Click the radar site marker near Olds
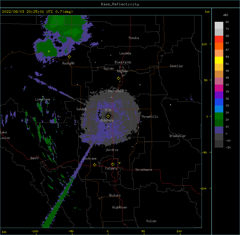This screenshot has height=235, width=240. (x=108, y=116)
